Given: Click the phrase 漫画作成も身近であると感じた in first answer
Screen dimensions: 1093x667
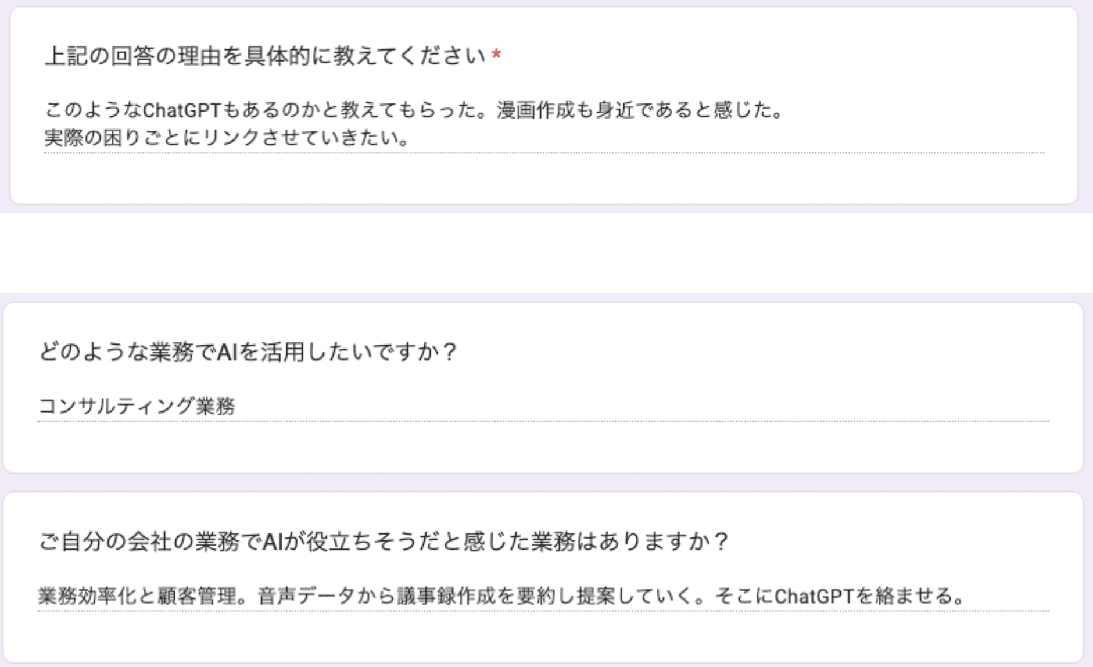Looking at the screenshot, I should coord(639,107).
